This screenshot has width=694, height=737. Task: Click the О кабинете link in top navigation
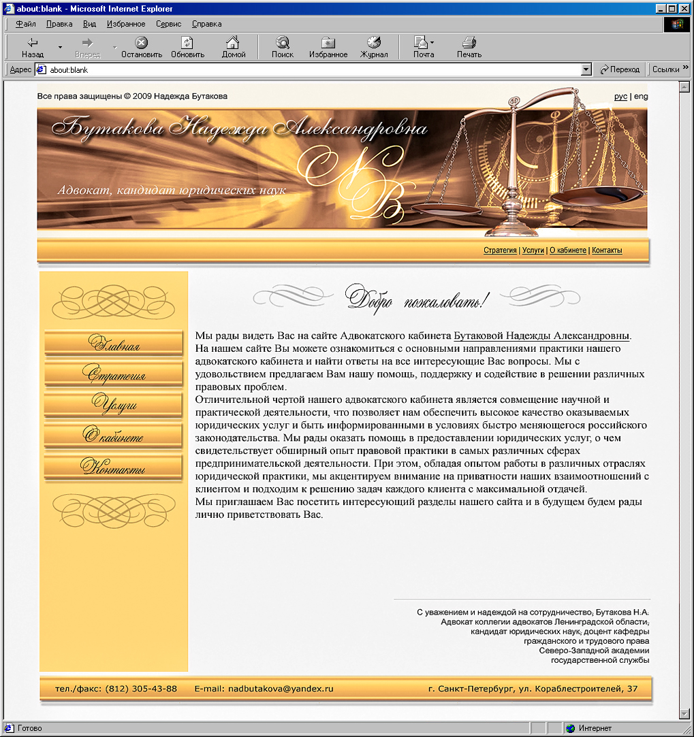coord(568,250)
